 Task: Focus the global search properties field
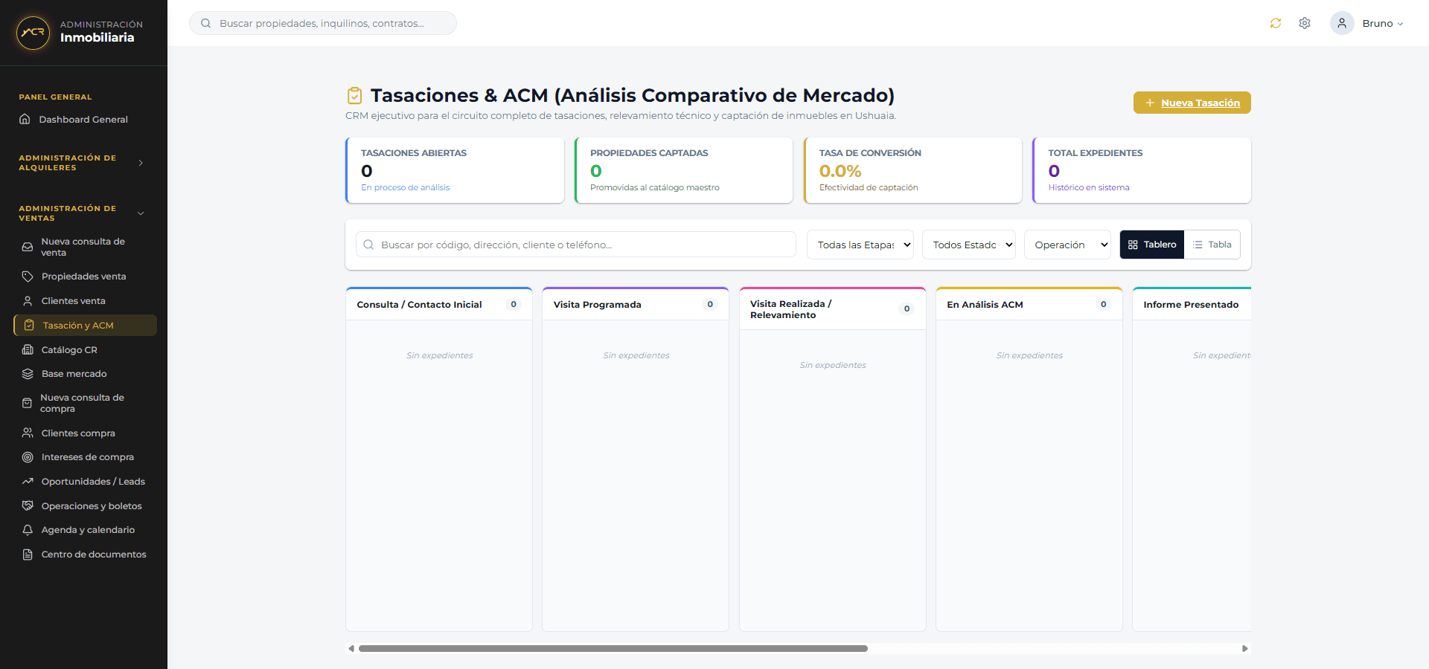click(x=323, y=23)
